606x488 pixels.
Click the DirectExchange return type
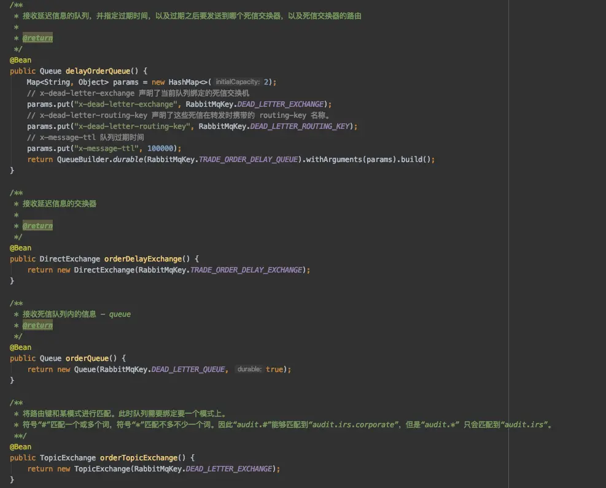[69, 259]
